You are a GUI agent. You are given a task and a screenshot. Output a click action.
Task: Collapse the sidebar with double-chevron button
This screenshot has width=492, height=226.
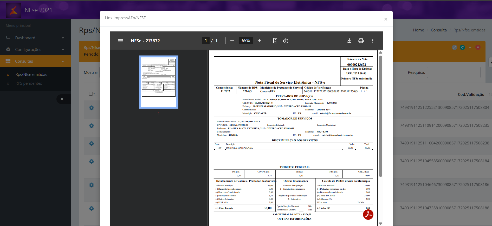[x=62, y=99]
